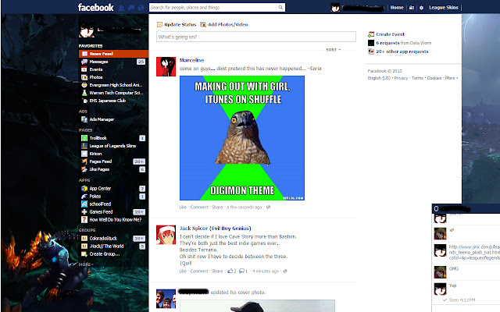The width and height of the screenshot is (500, 312).
Task: Click the facebook logo
Action: [x=95, y=7]
